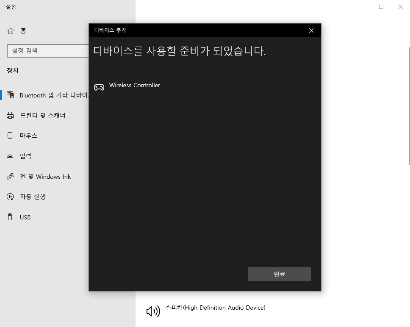Open 프린터 및 스캐너 settings

click(x=43, y=115)
